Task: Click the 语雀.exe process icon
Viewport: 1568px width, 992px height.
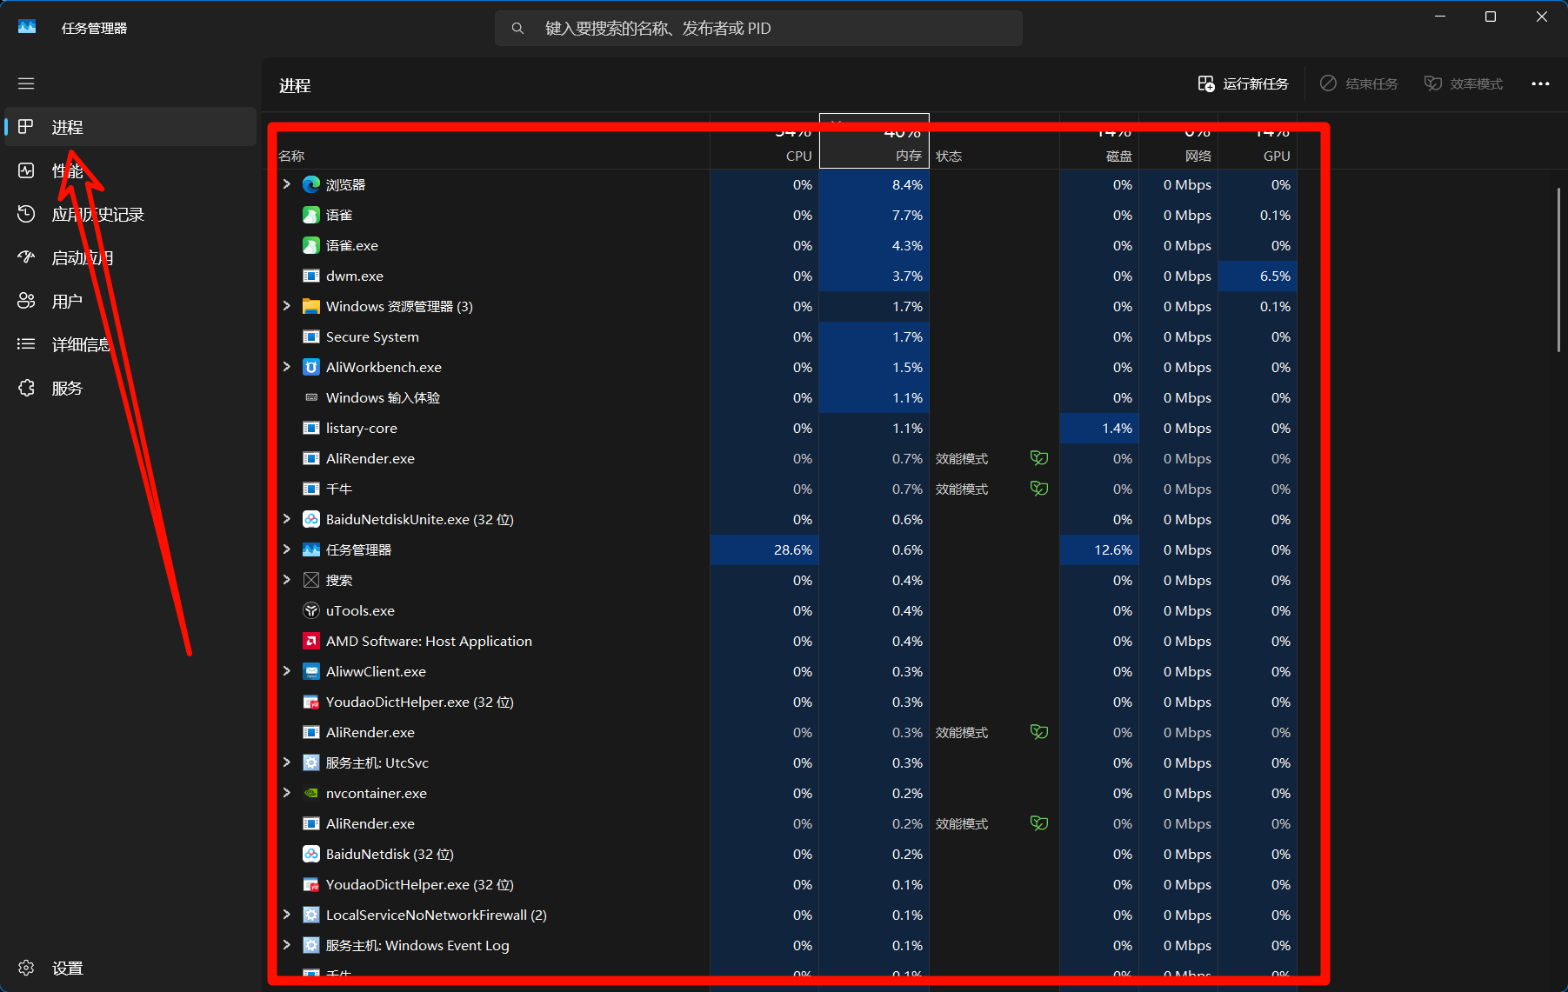Action: tap(311, 245)
